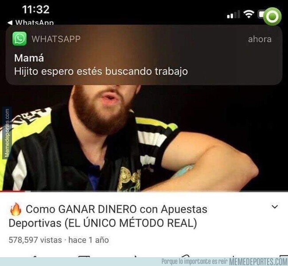Tap the 'Como GANAR DINERO' video title
The image size is (288, 266).
[x=108, y=216]
